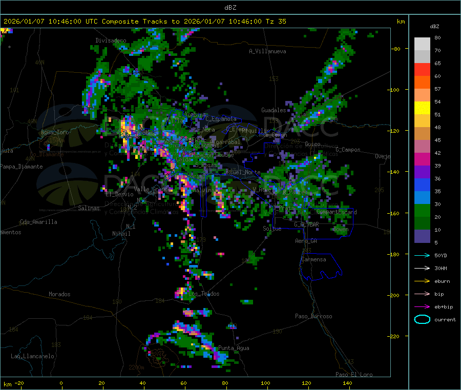Click the 'Divisadero' map label
Viewport: 461px width, 390px height.
click(111, 40)
